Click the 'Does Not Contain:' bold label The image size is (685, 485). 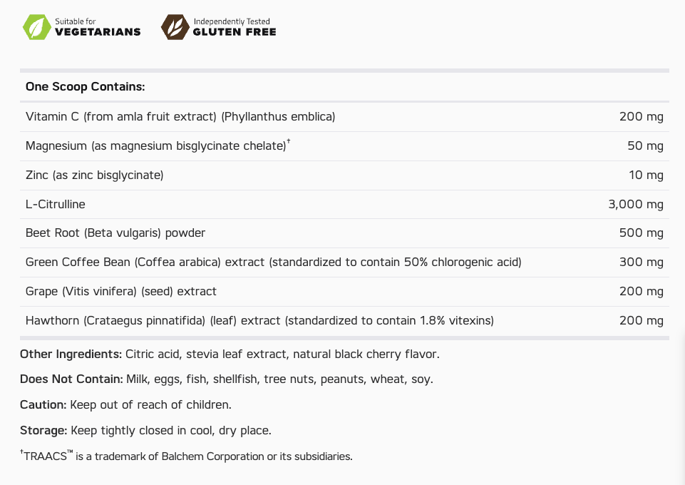(x=71, y=379)
